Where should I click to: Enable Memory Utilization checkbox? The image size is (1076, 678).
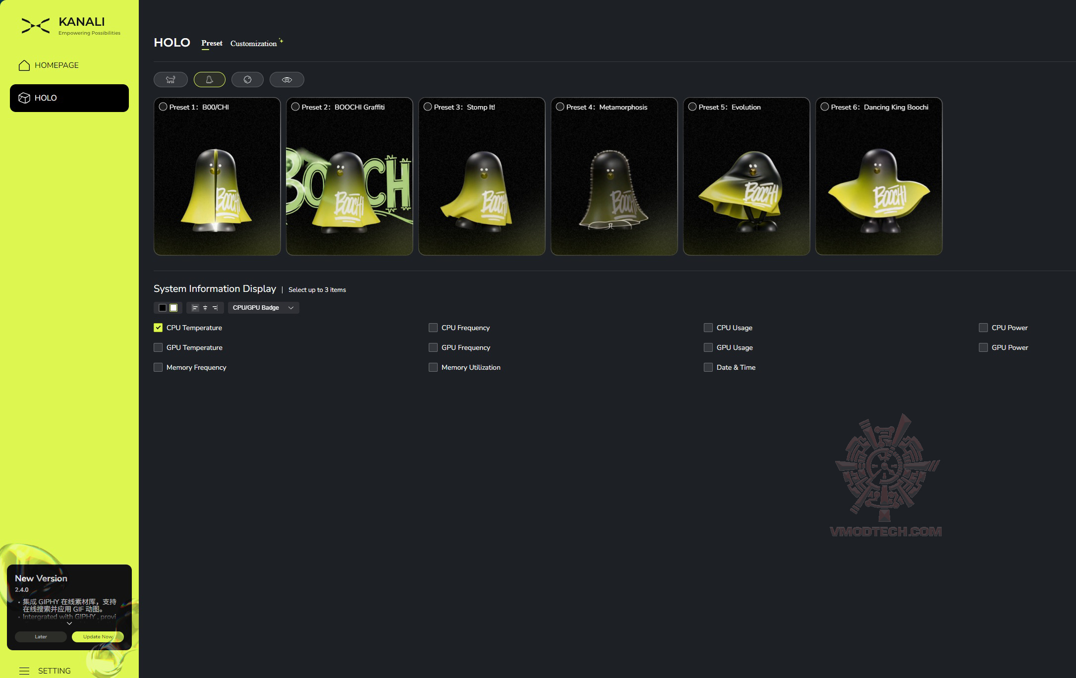coord(433,367)
